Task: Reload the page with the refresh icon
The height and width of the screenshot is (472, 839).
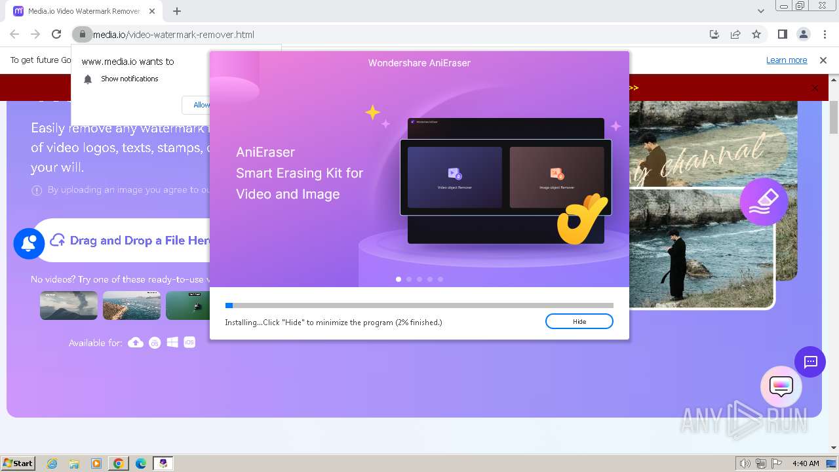Action: [x=56, y=34]
